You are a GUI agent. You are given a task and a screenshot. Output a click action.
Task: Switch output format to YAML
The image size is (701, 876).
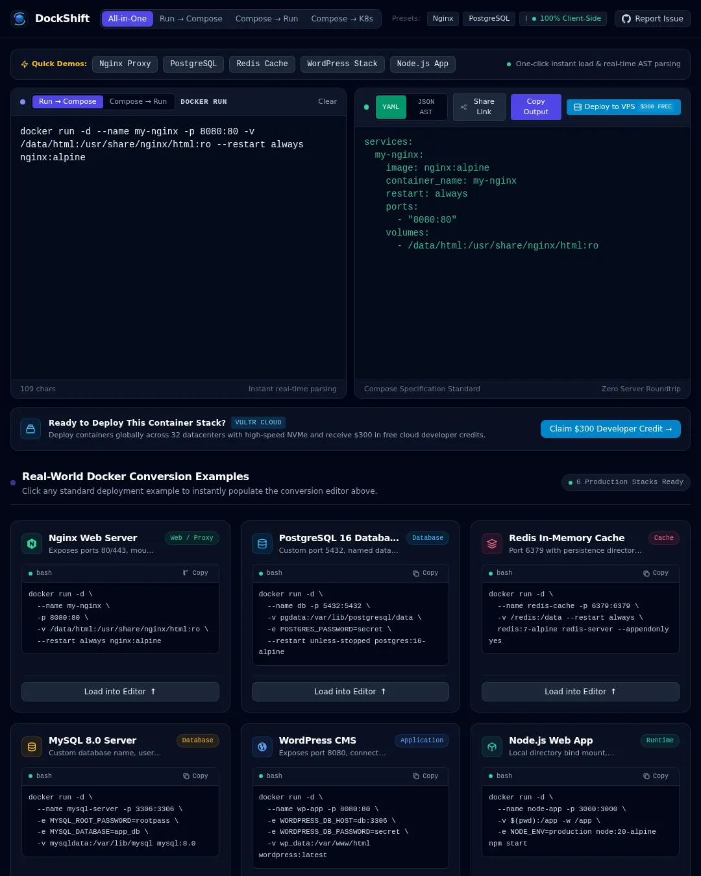391,107
